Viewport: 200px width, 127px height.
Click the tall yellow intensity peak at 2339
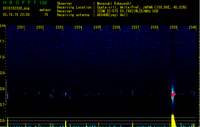coord(173,120)
